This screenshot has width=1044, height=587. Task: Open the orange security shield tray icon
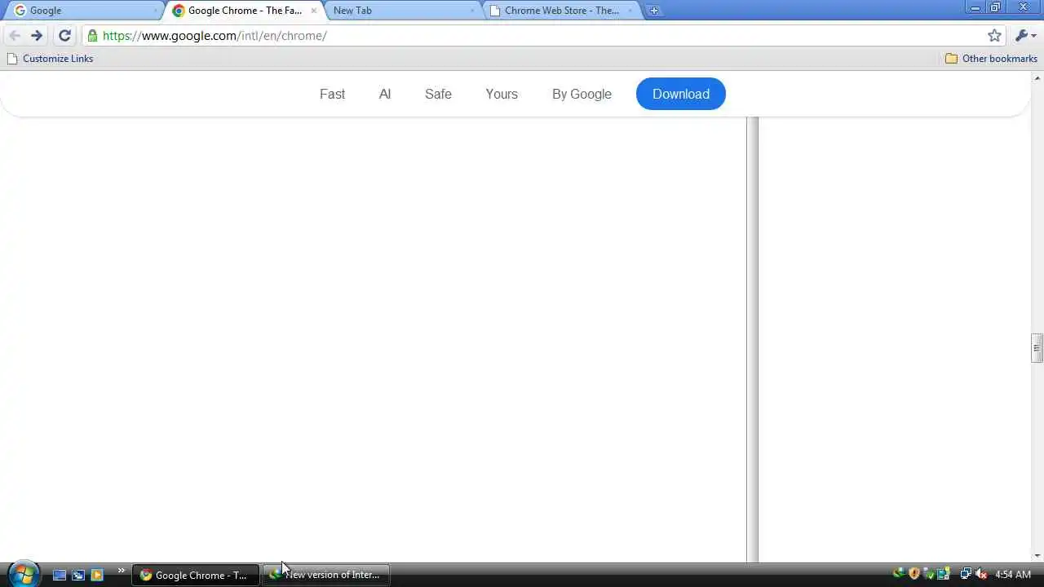pyautogui.click(x=914, y=574)
